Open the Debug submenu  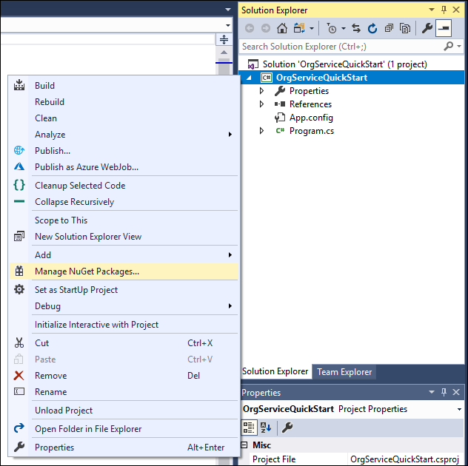click(123, 306)
